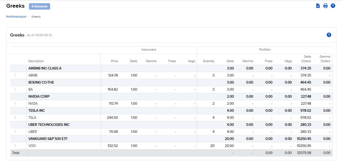Expand the VOO row chevron

pyautogui.click(x=15, y=146)
